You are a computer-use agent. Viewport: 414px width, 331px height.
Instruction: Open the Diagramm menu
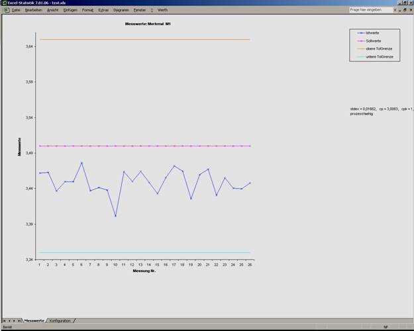[x=121, y=10]
